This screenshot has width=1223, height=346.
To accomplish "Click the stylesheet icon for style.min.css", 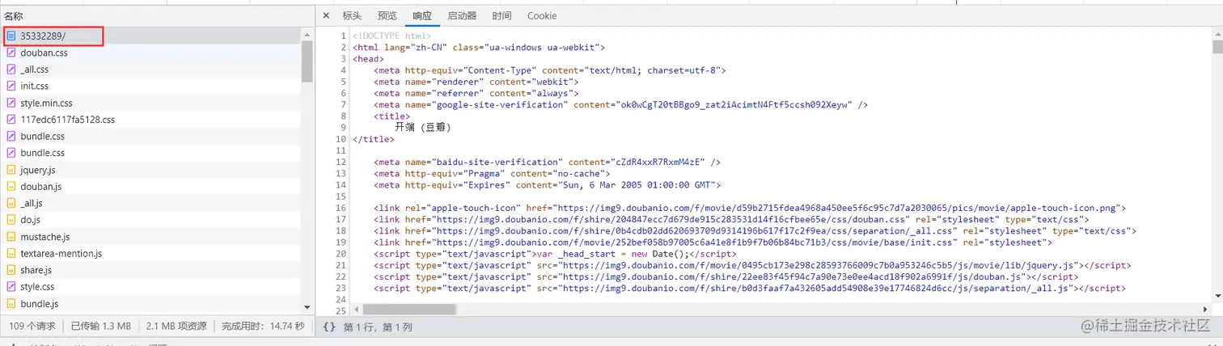I will (x=11, y=103).
